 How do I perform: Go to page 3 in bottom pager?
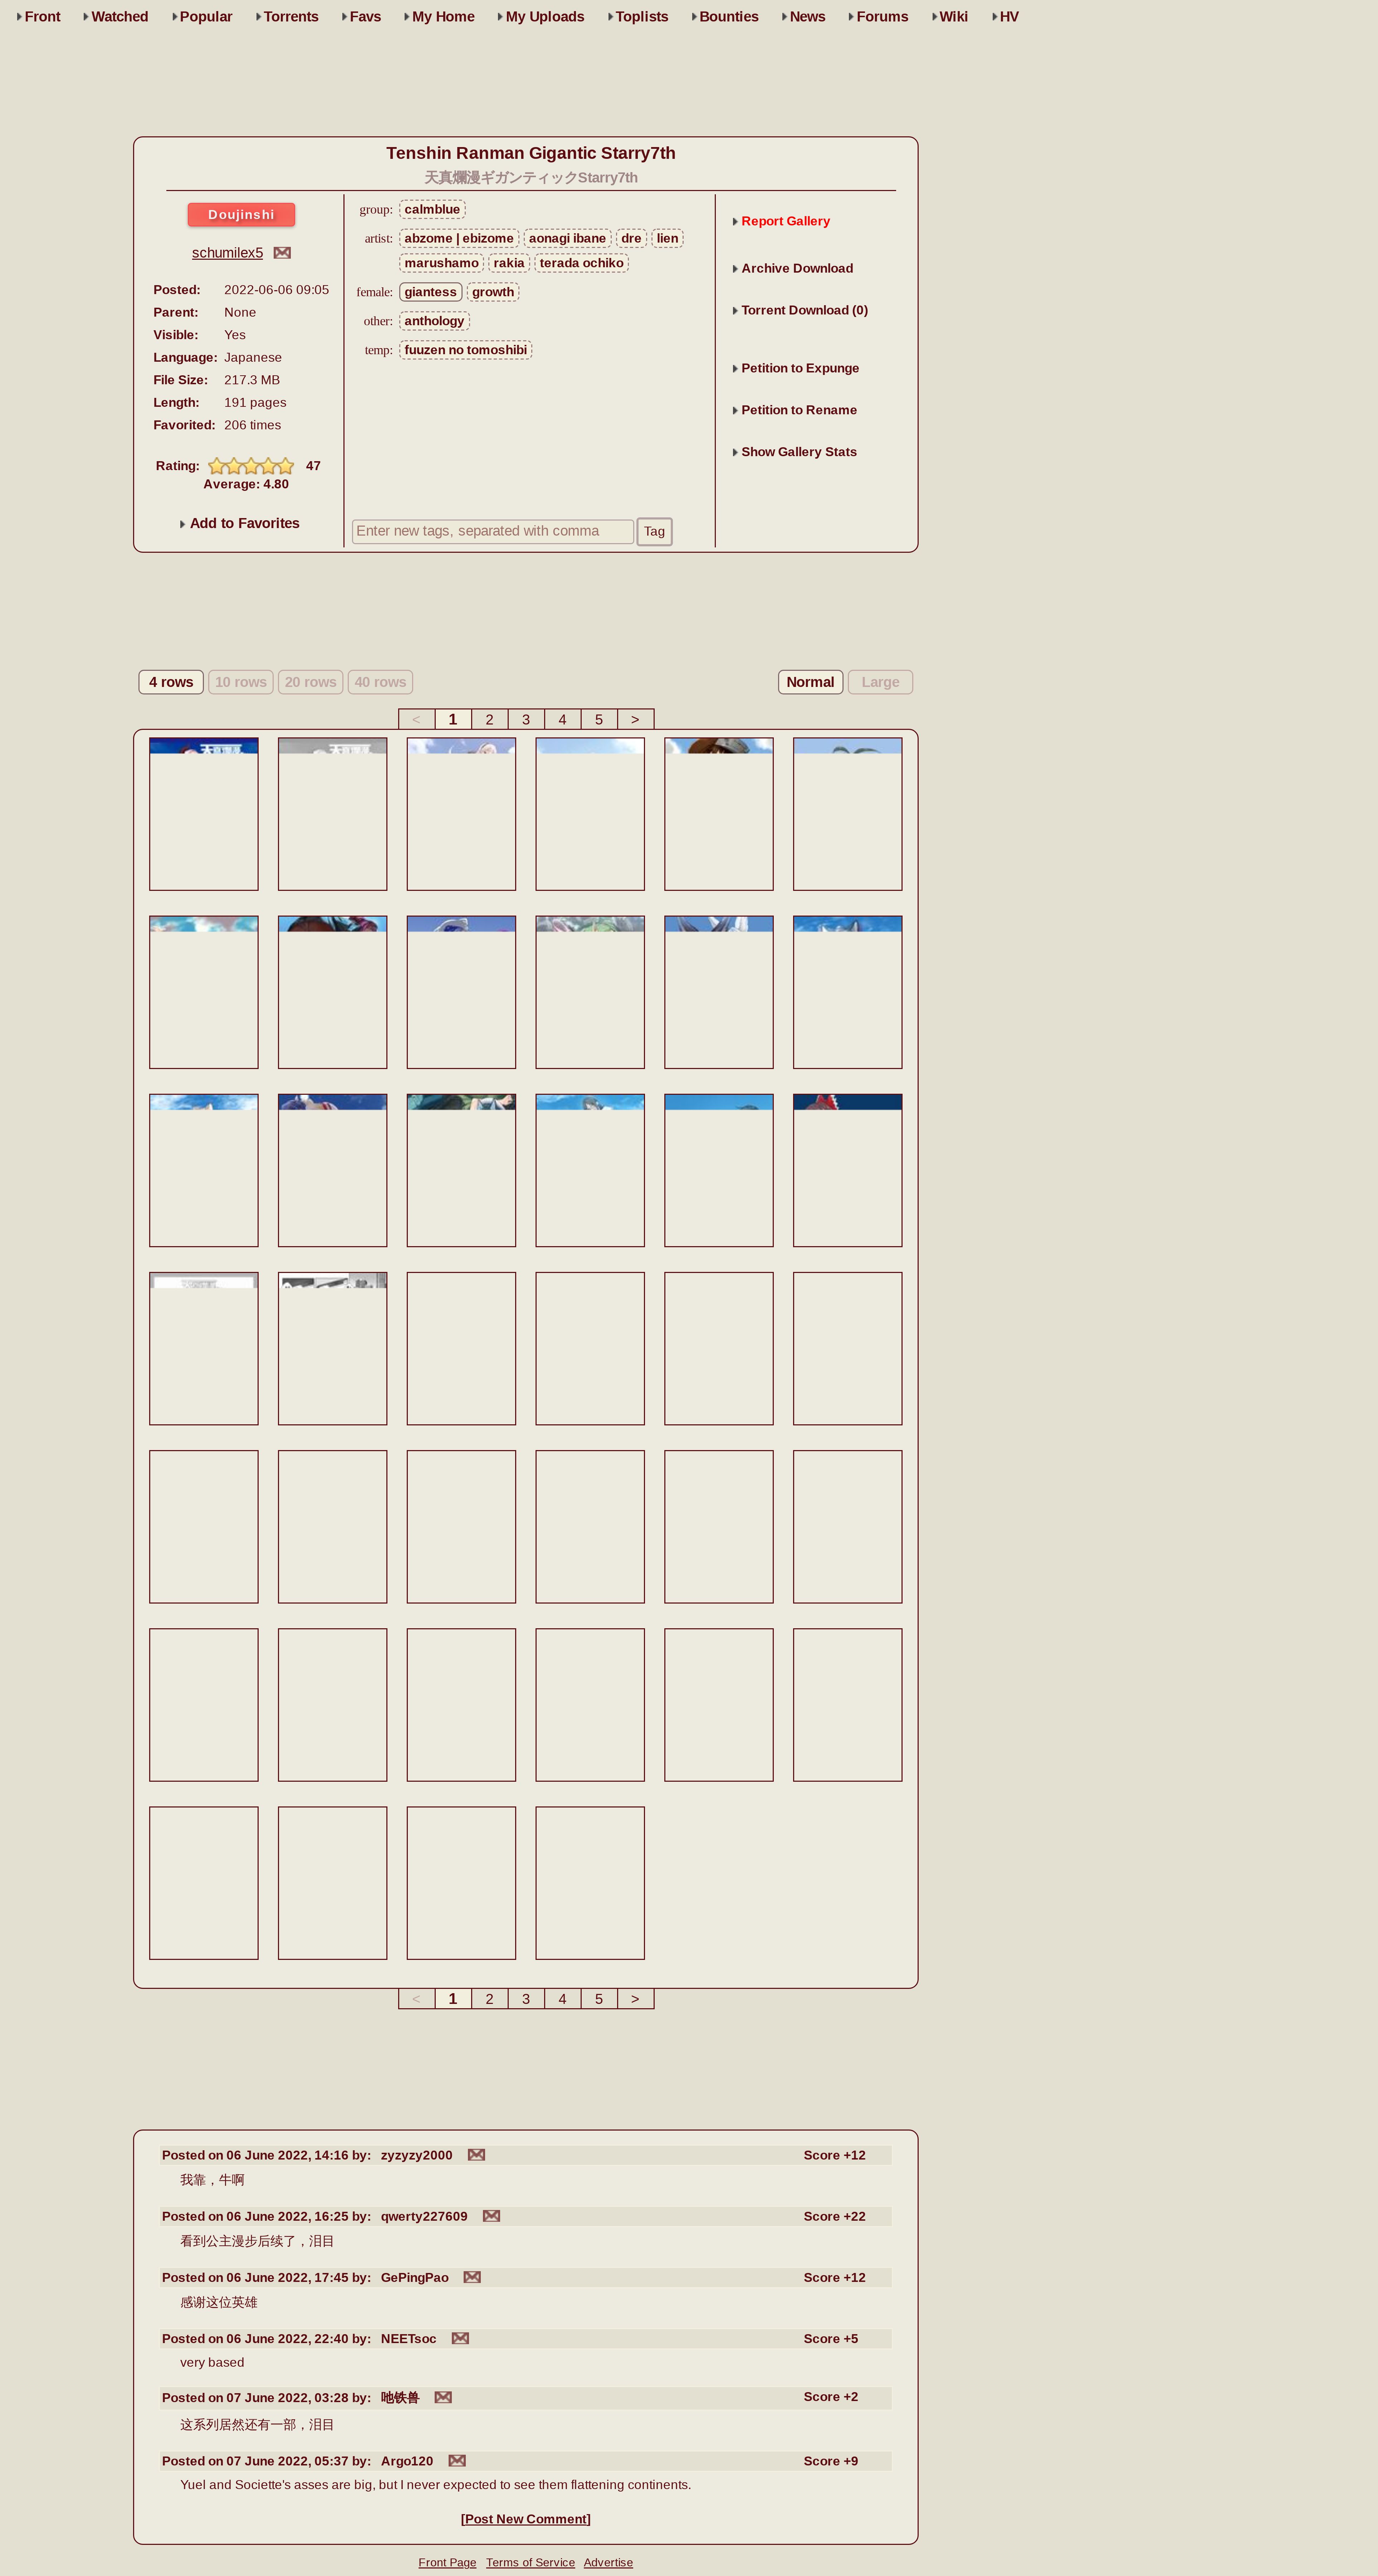point(526,1999)
